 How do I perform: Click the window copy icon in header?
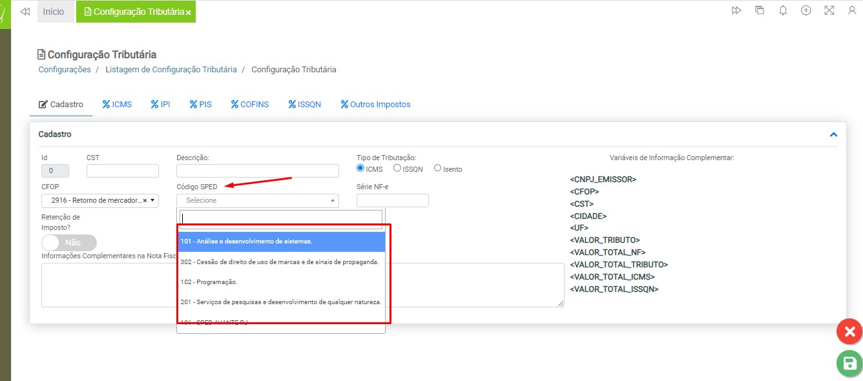(760, 11)
